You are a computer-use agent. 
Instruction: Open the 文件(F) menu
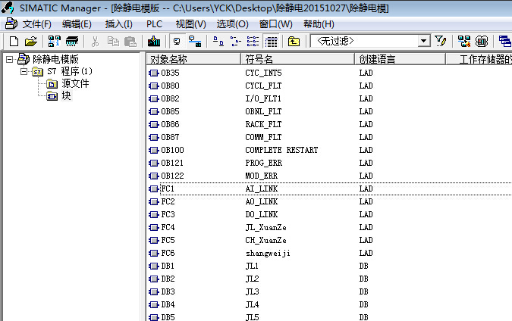[x=36, y=24]
